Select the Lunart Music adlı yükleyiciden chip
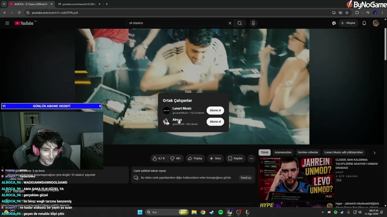This screenshot has height=217, width=387. pos(343,153)
